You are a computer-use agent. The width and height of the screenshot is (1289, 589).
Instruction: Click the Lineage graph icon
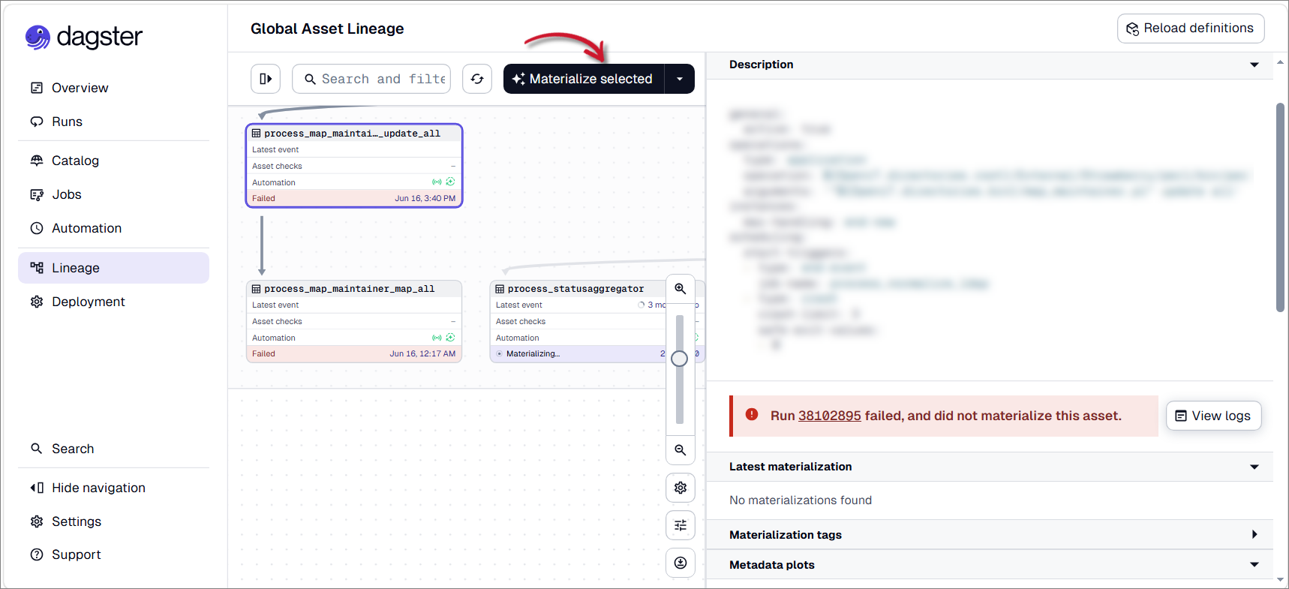pos(37,268)
